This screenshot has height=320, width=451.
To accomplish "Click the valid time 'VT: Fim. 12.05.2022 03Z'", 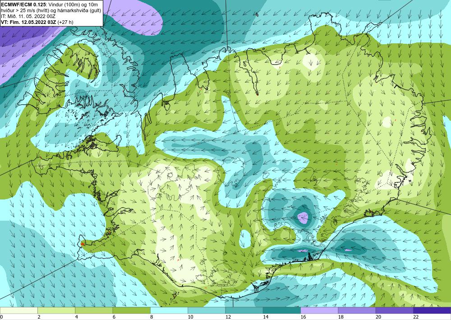I will (x=29, y=22).
